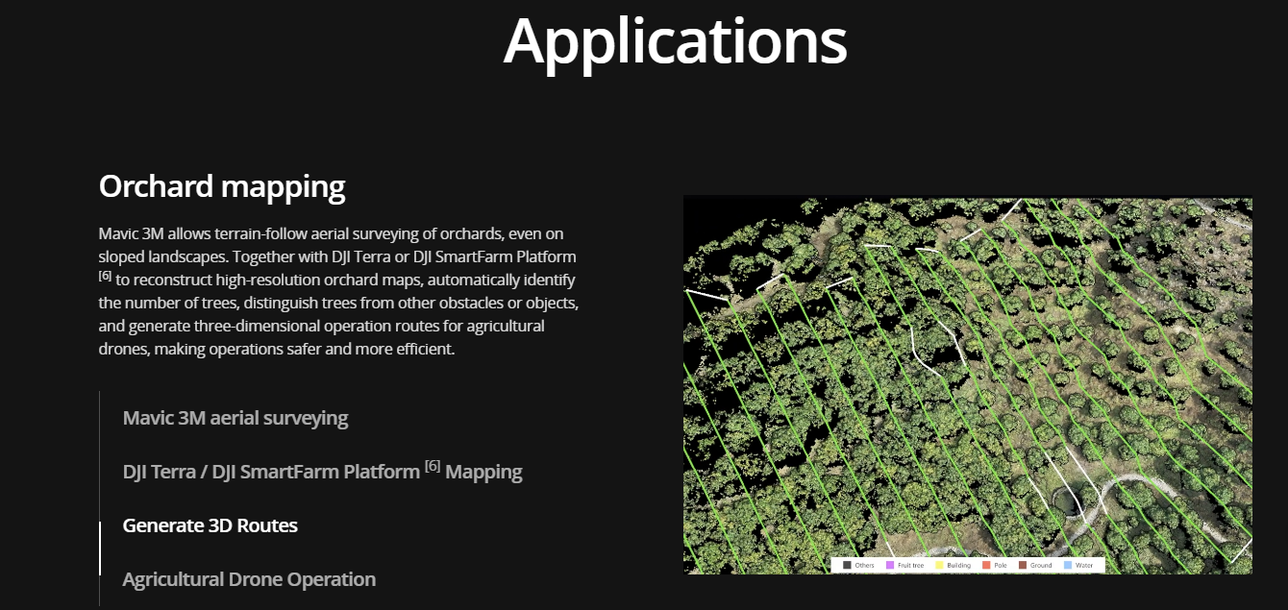
Task: Click the Others dark gray legend swatch
Action: [x=847, y=565]
